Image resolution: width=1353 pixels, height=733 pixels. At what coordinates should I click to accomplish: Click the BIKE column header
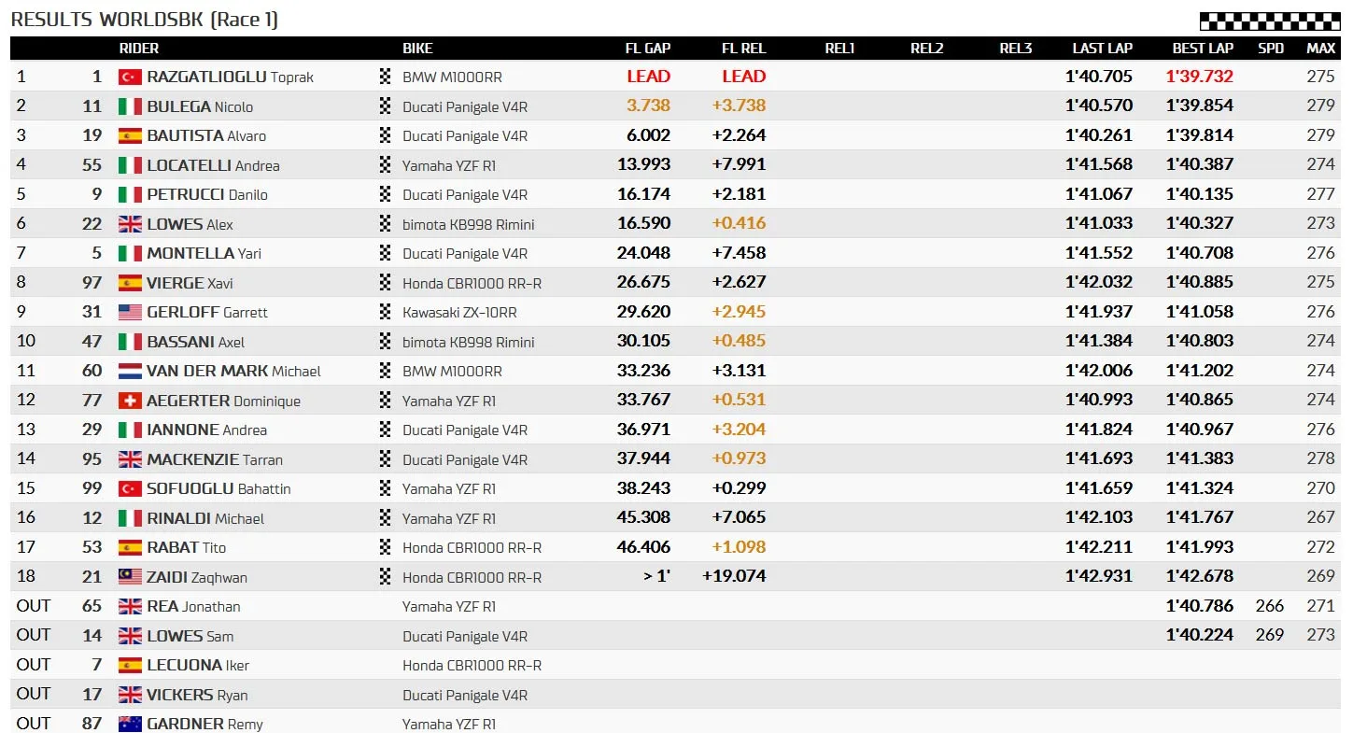(417, 48)
